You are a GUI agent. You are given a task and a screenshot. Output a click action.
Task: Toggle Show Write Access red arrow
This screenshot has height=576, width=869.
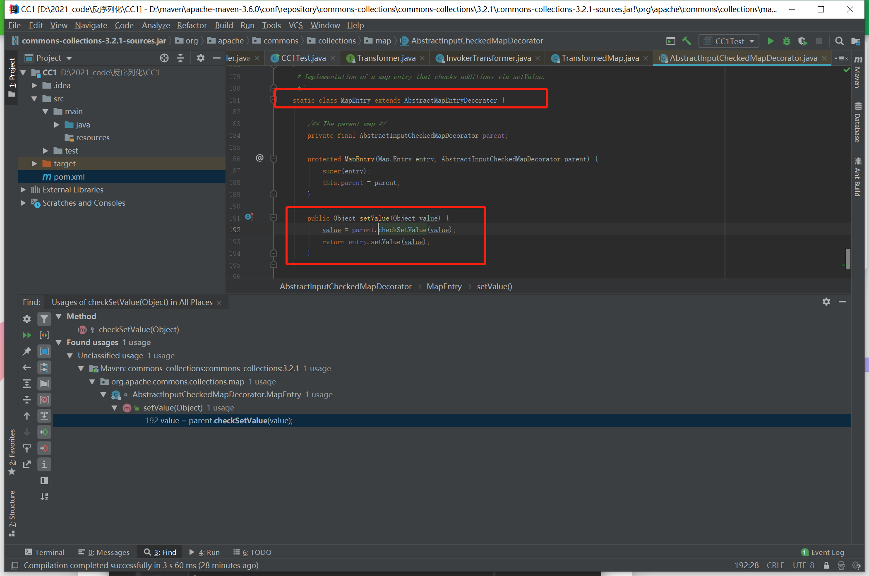click(x=44, y=448)
